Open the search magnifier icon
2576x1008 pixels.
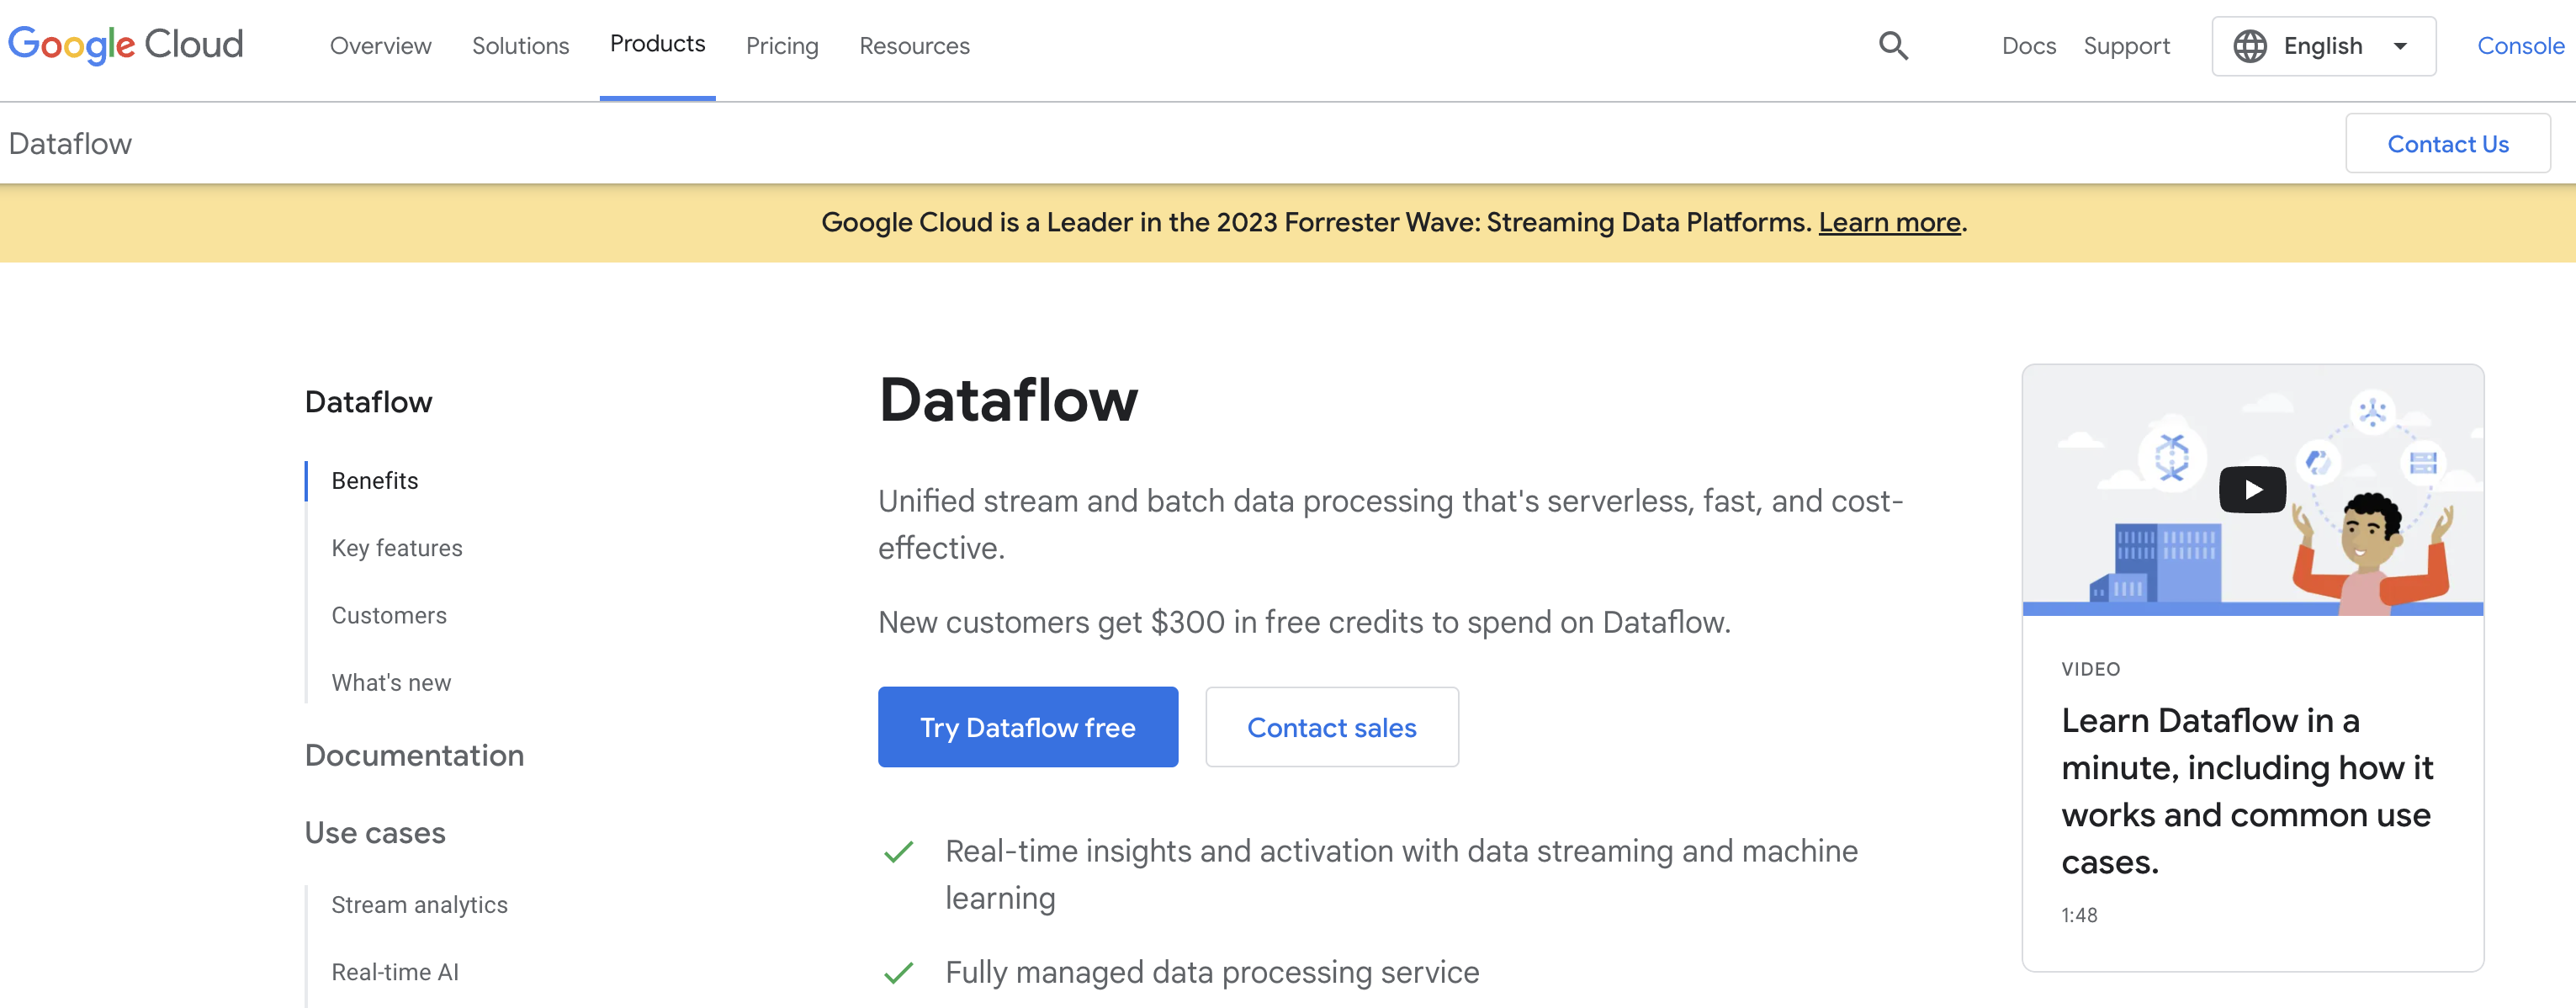tap(1893, 46)
